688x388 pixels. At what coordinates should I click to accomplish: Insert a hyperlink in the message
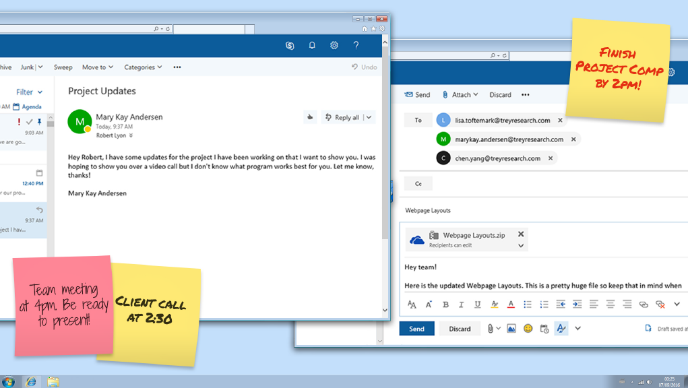click(x=644, y=304)
